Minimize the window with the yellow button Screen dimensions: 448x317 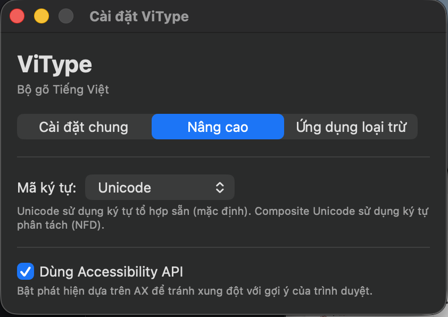pyautogui.click(x=42, y=16)
